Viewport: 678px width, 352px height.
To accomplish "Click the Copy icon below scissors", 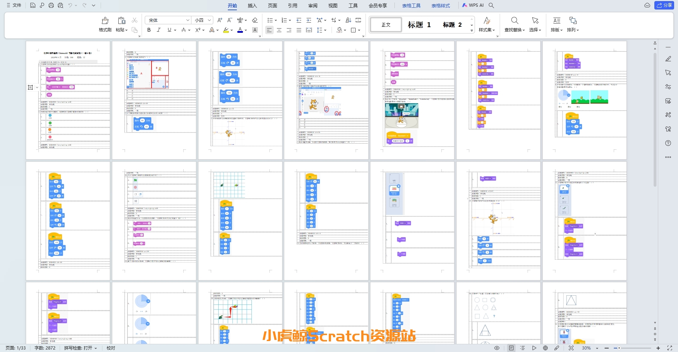I will click(135, 30).
